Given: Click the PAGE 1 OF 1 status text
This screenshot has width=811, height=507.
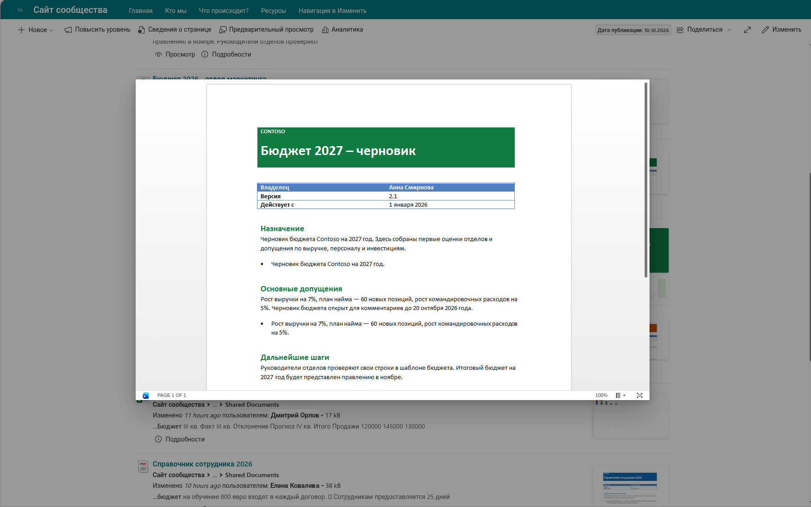Looking at the screenshot, I should [172, 395].
